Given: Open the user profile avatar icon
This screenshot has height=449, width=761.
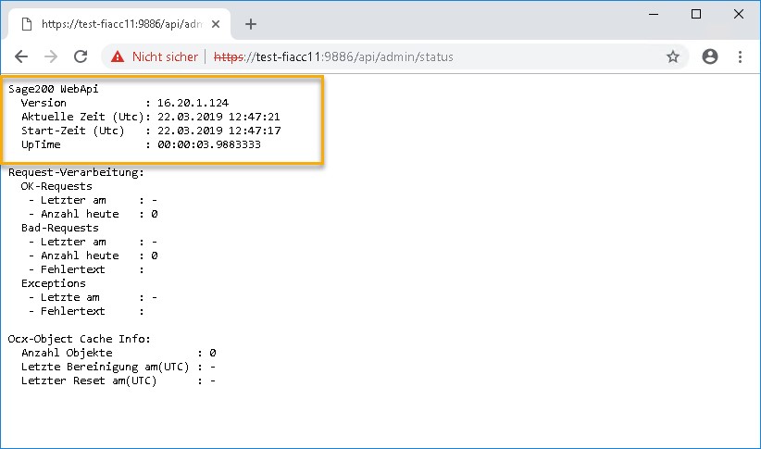Looking at the screenshot, I should (709, 56).
